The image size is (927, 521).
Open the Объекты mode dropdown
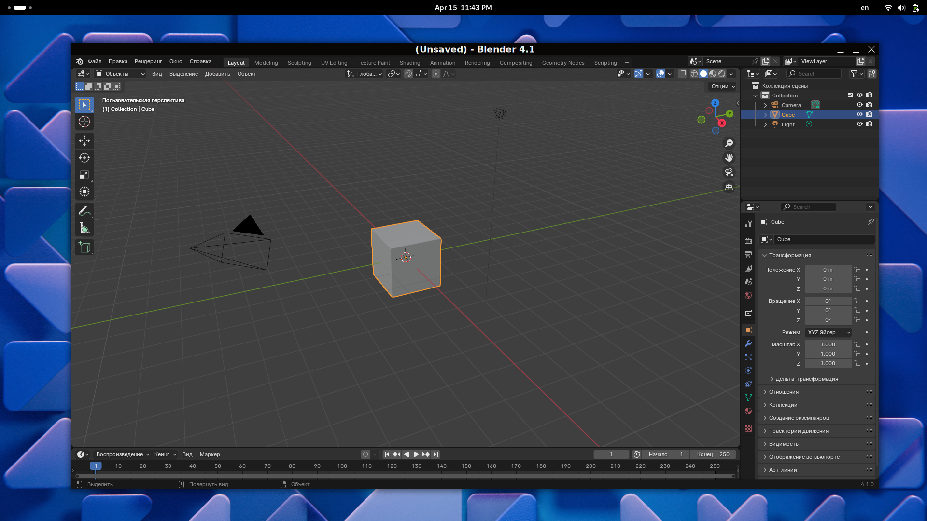click(120, 74)
